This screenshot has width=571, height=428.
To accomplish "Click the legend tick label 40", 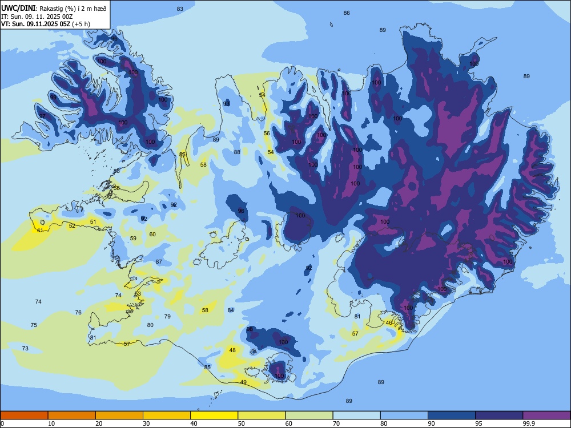I will tap(194, 423).
